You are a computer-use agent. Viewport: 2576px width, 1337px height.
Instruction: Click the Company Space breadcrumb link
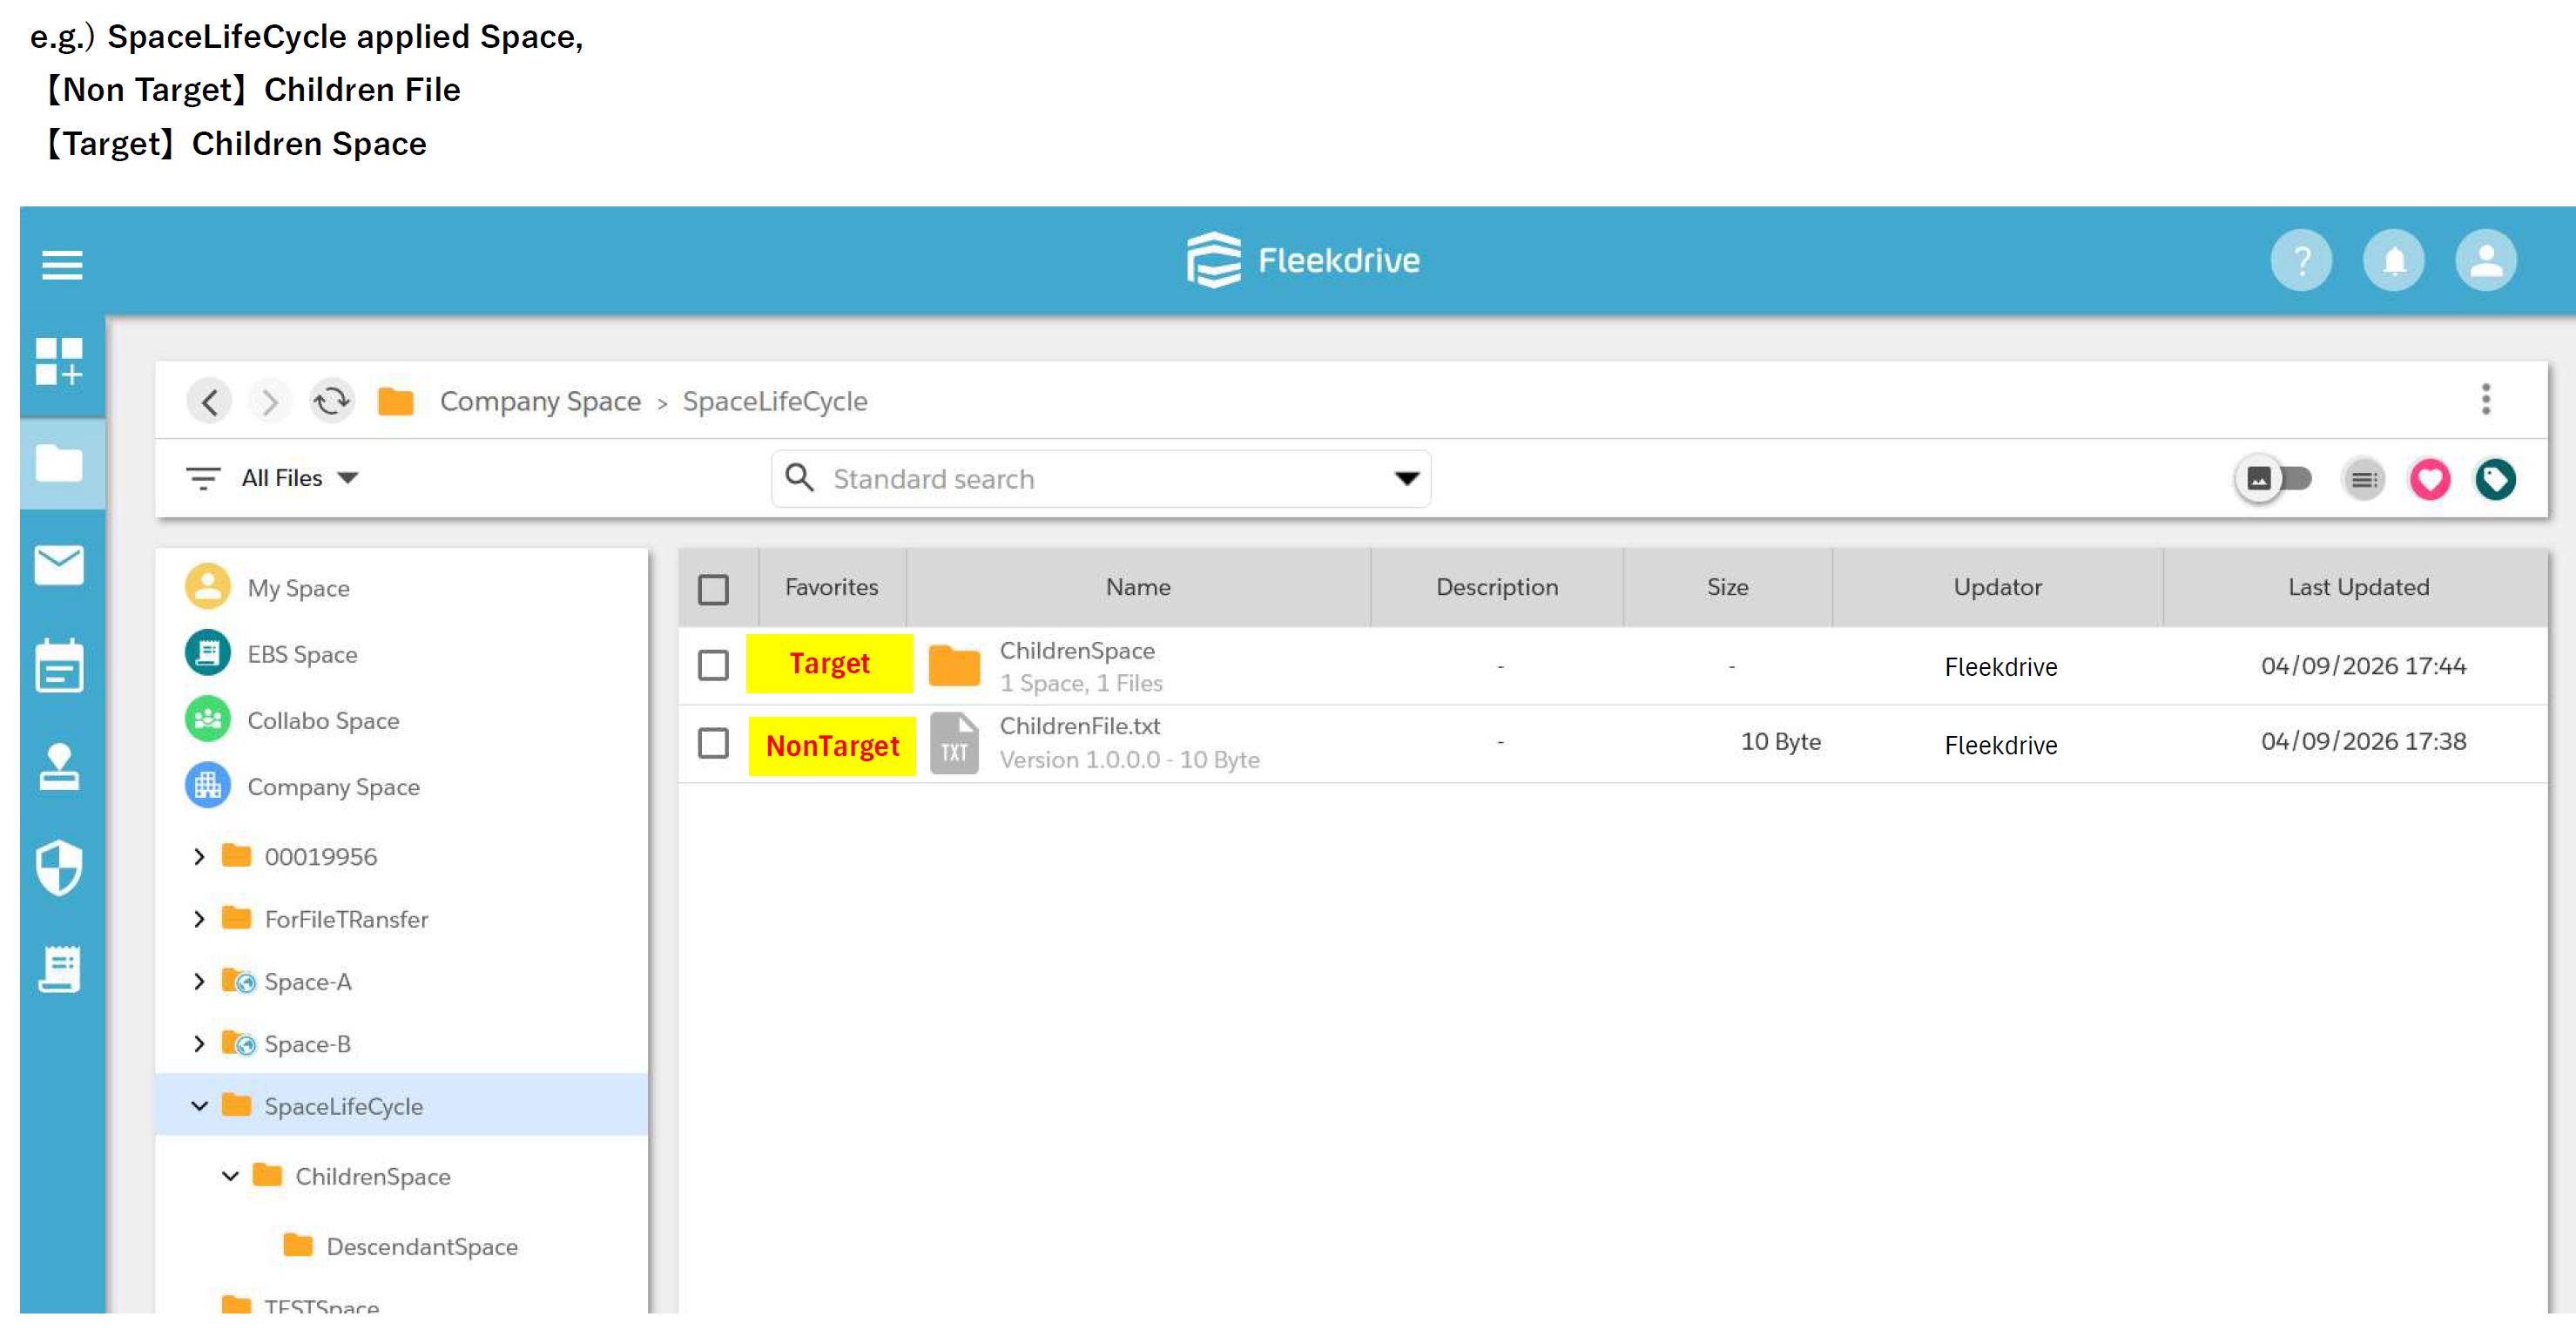coord(540,402)
